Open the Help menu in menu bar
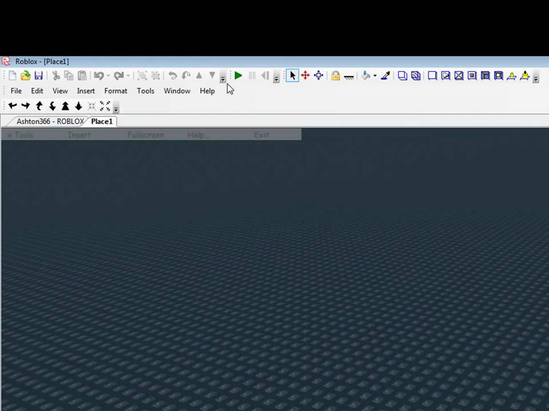 [207, 91]
